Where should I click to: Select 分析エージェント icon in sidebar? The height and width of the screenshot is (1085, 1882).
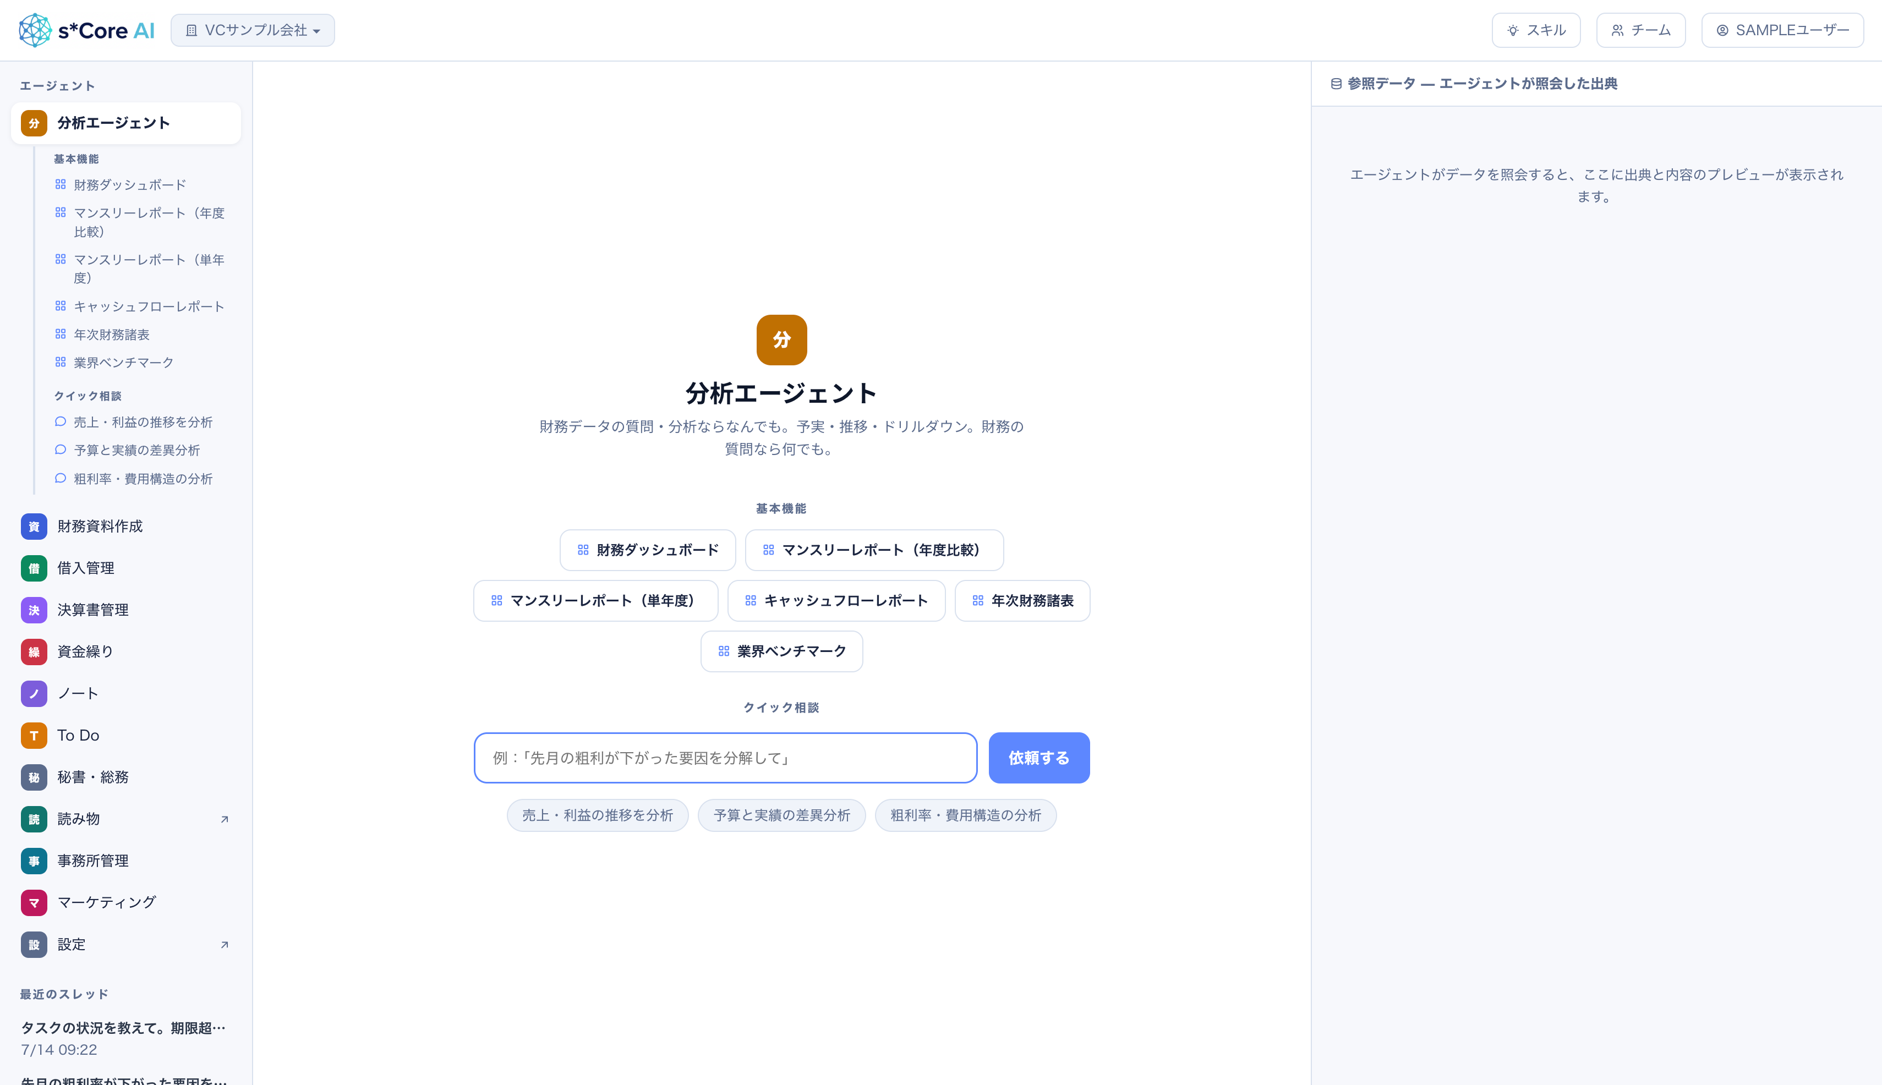(x=34, y=123)
